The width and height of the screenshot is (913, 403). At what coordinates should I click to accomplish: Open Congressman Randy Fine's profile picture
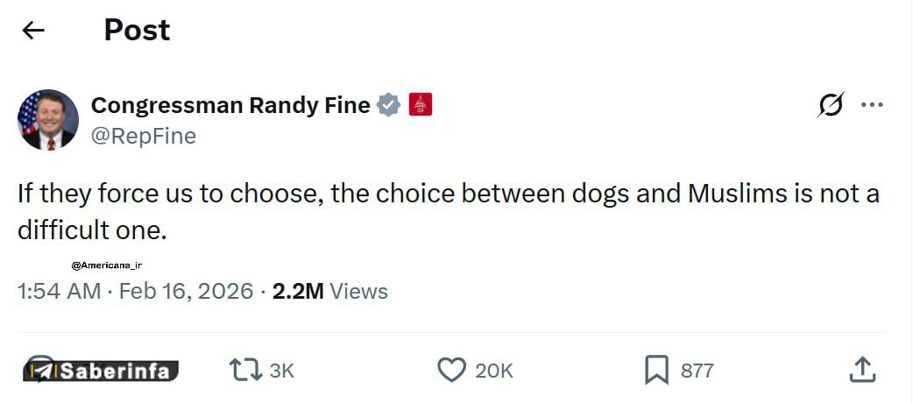click(x=48, y=120)
